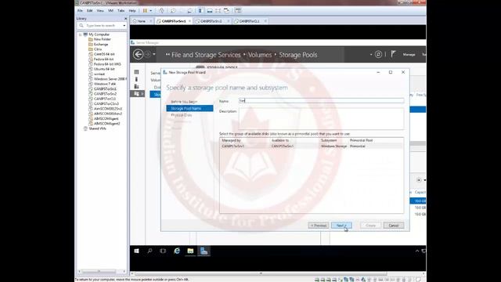The image size is (501, 282).
Task: Select the Primordial pool row in table
Action: pyautogui.click(x=312, y=146)
